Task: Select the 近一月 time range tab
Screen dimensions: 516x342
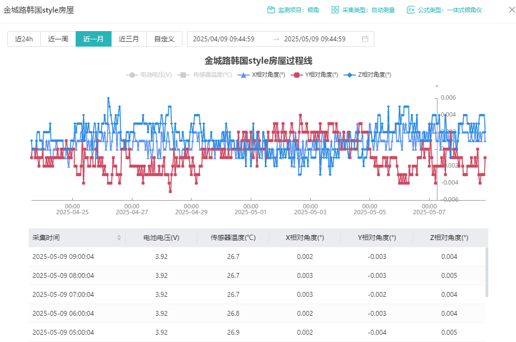Action: (94, 39)
